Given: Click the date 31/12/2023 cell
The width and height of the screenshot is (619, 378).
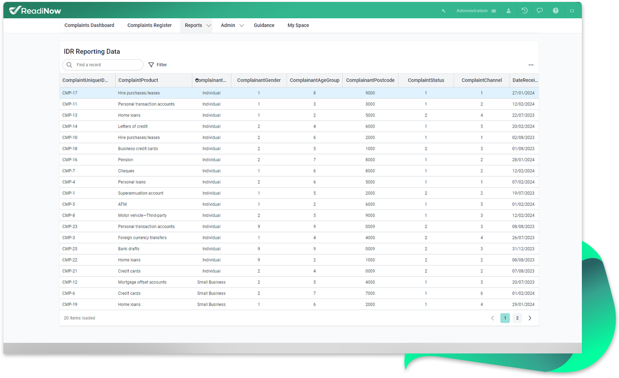Looking at the screenshot, I should 524,248.
